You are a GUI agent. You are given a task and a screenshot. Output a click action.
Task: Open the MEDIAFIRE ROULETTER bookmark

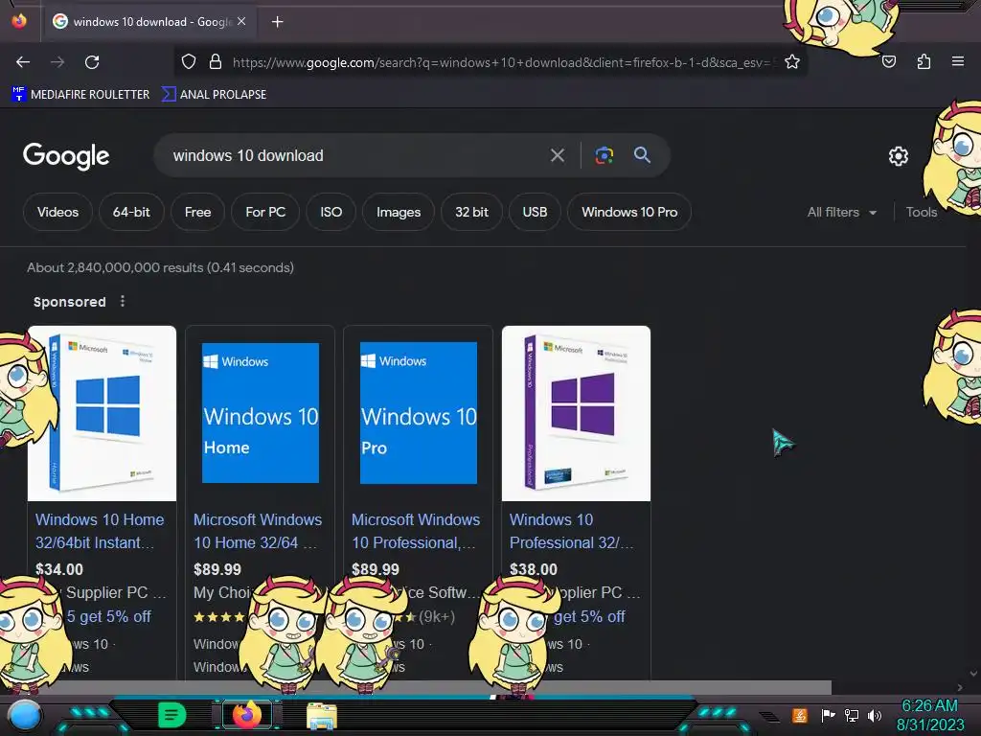tap(80, 95)
